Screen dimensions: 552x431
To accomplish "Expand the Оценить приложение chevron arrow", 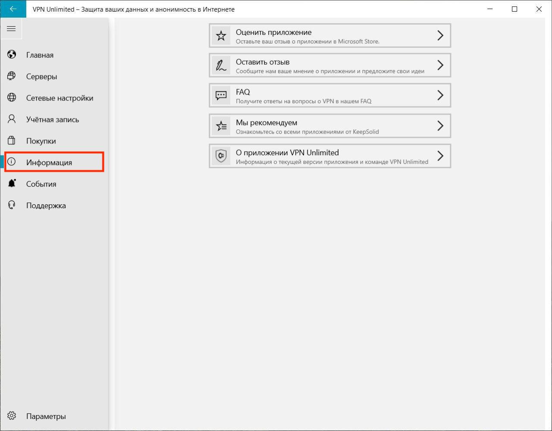I will 440,36.
